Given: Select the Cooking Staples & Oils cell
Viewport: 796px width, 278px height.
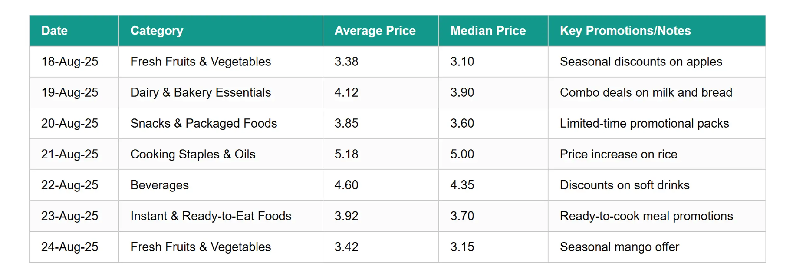Looking at the screenshot, I should point(193,154).
